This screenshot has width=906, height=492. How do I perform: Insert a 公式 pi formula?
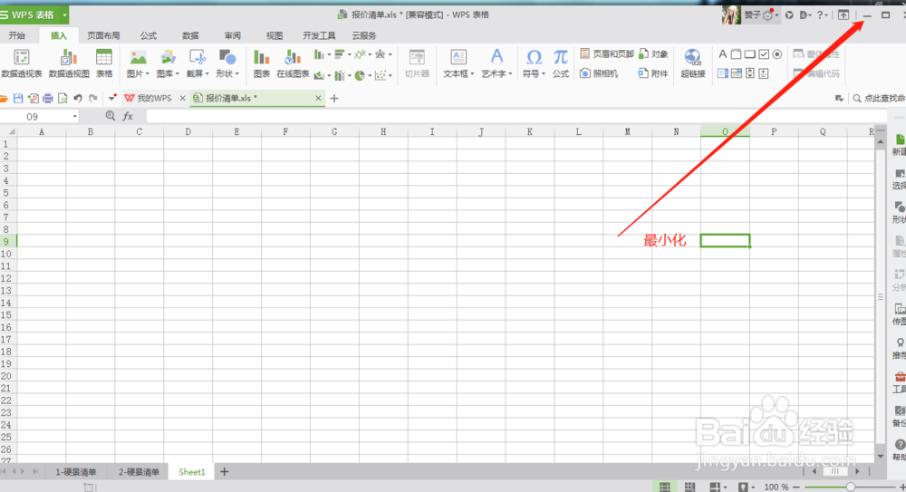561,63
